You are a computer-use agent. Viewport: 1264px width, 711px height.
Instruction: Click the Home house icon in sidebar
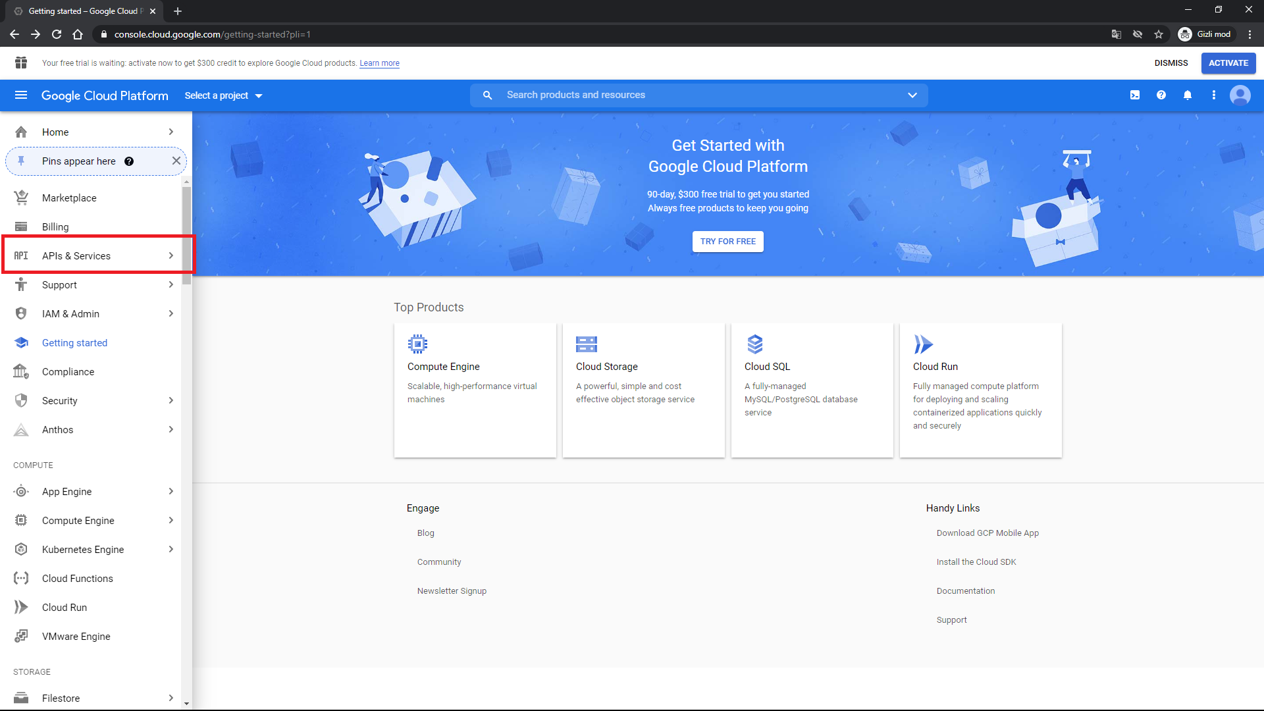(21, 132)
